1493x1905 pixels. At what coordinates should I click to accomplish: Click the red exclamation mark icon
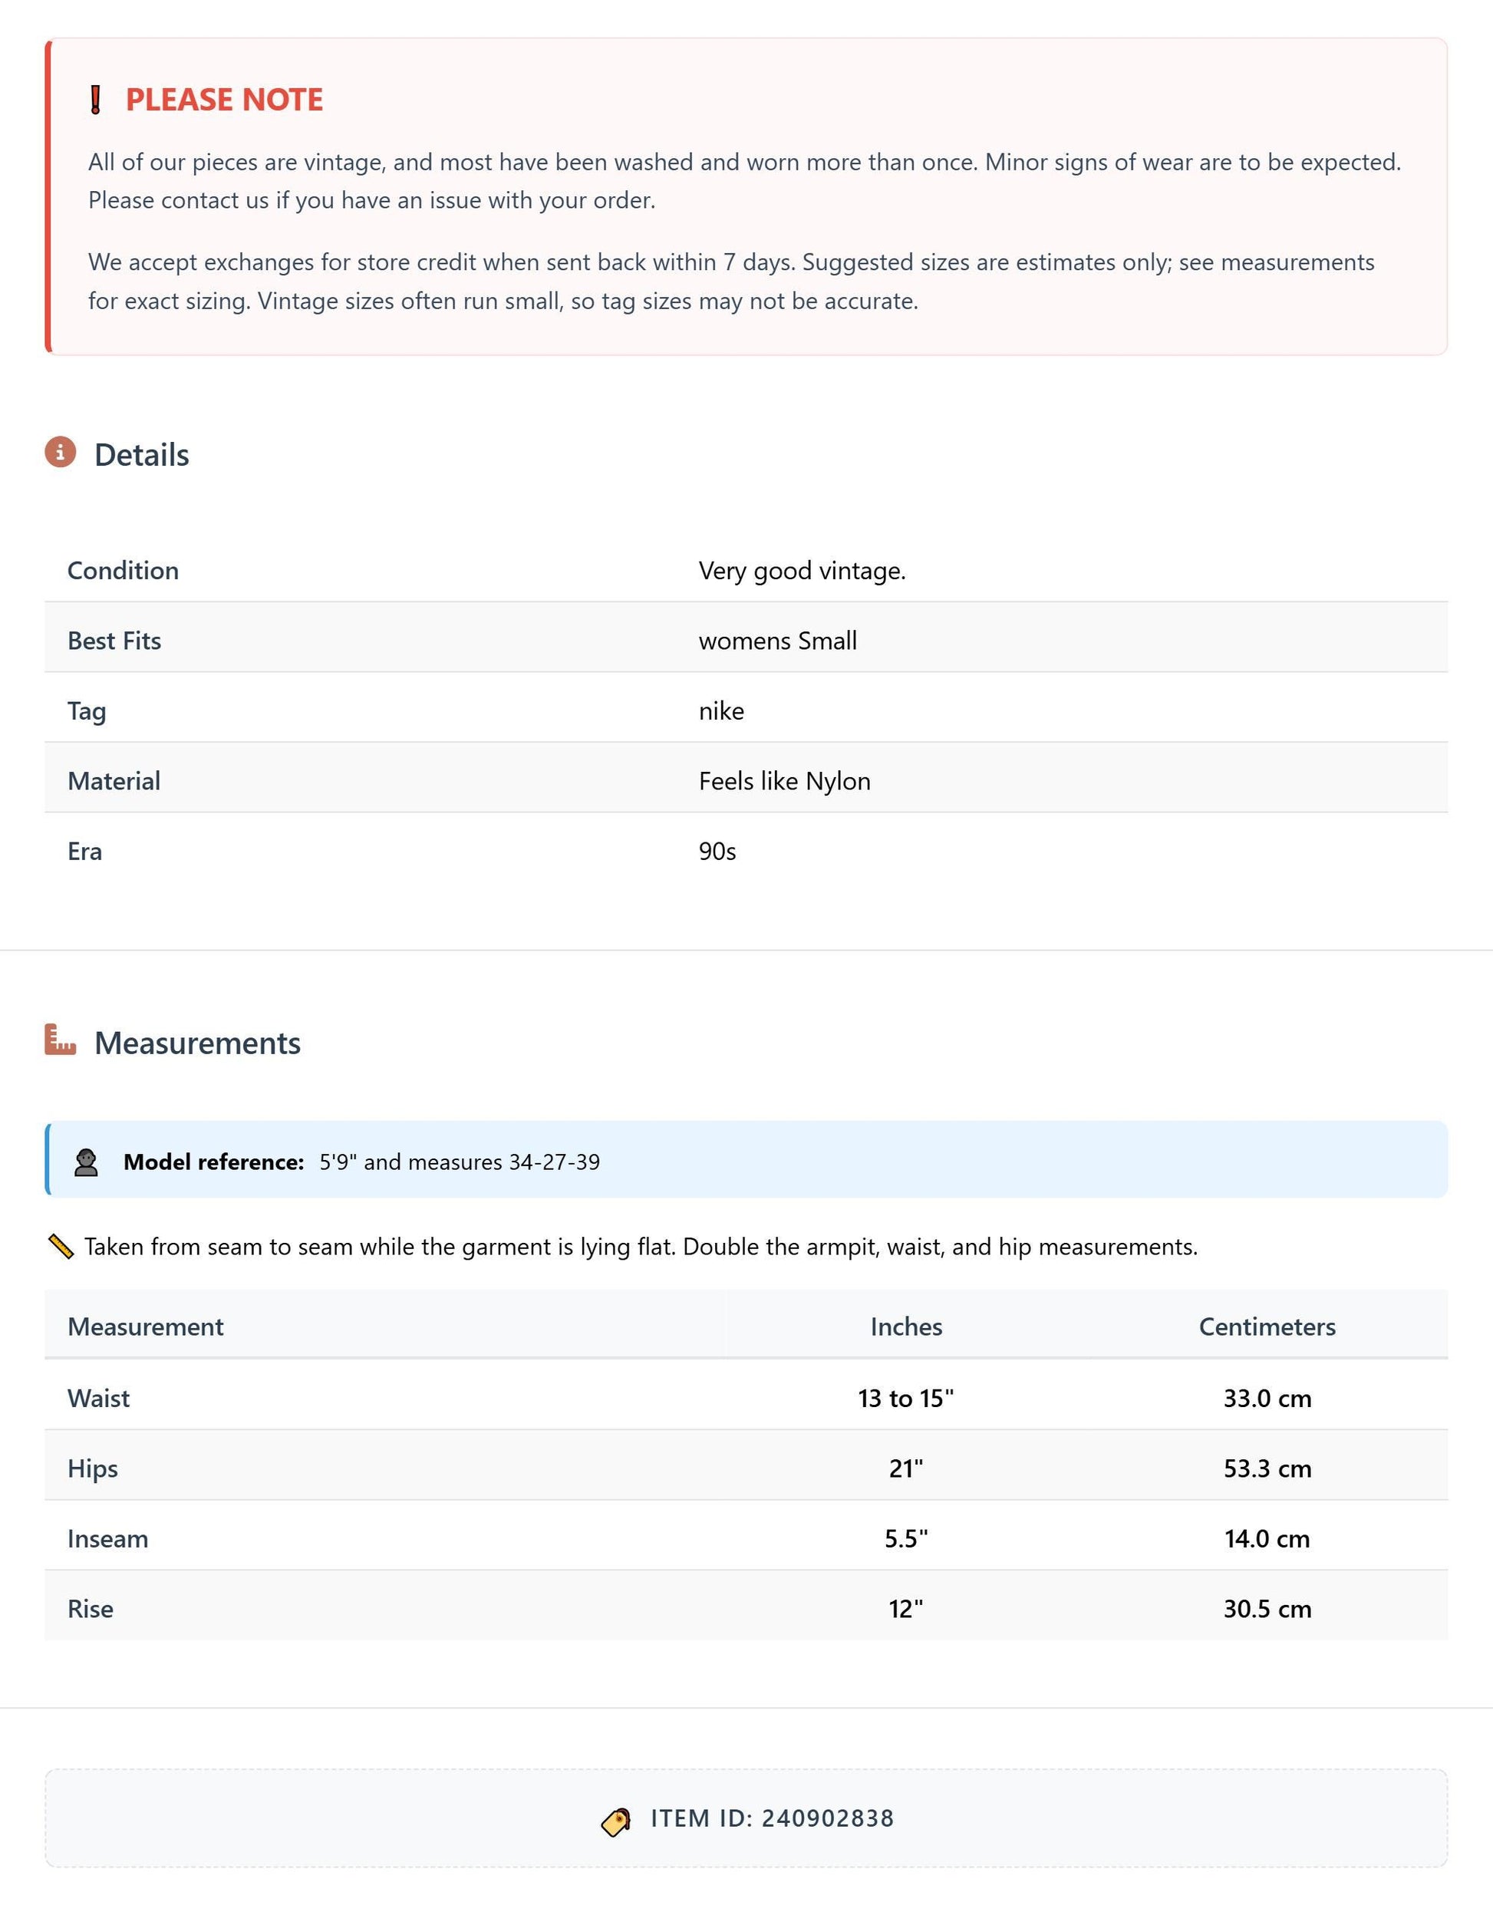point(96,100)
